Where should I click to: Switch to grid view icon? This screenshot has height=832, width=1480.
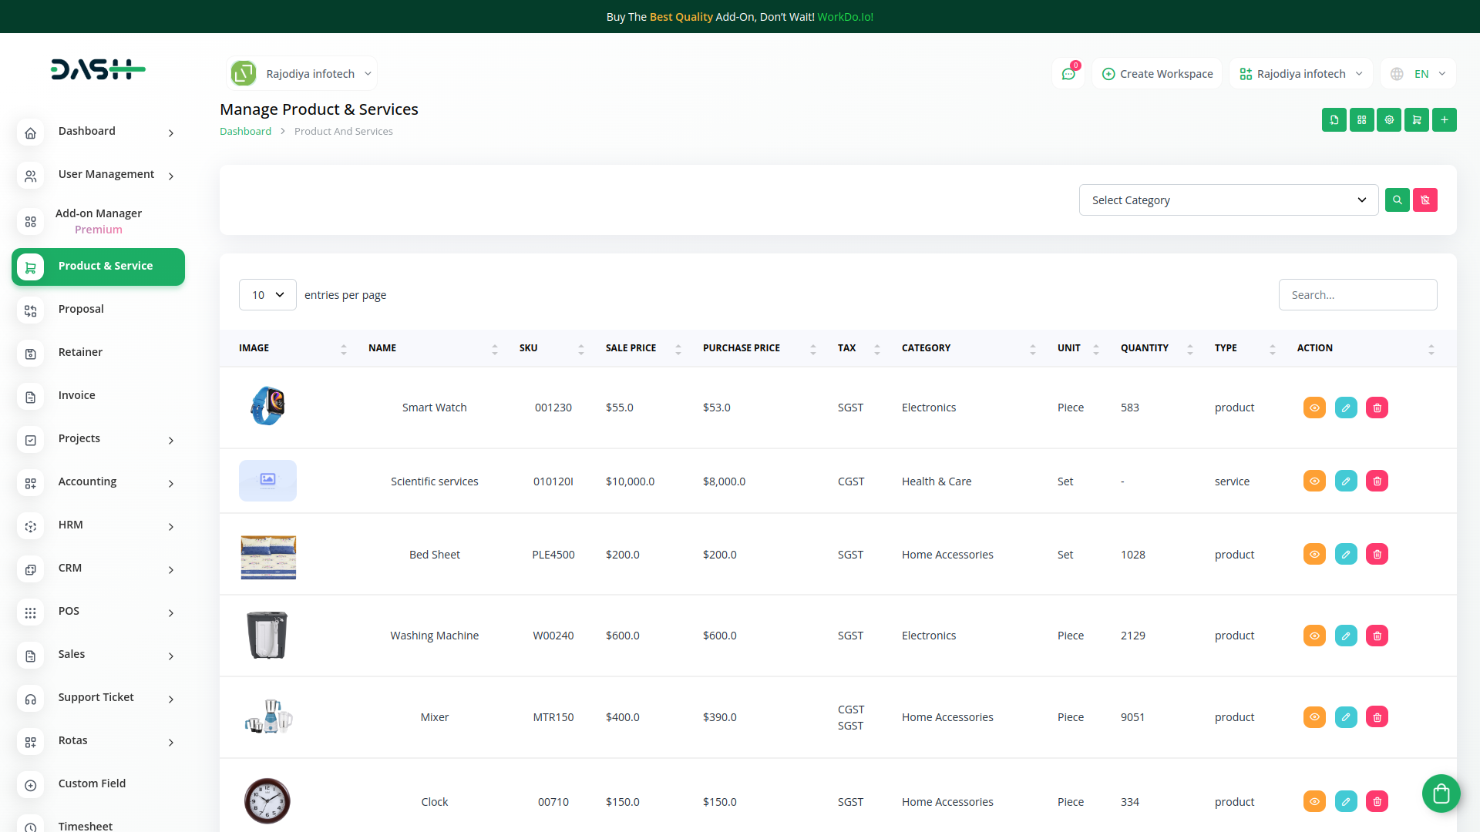[1361, 120]
